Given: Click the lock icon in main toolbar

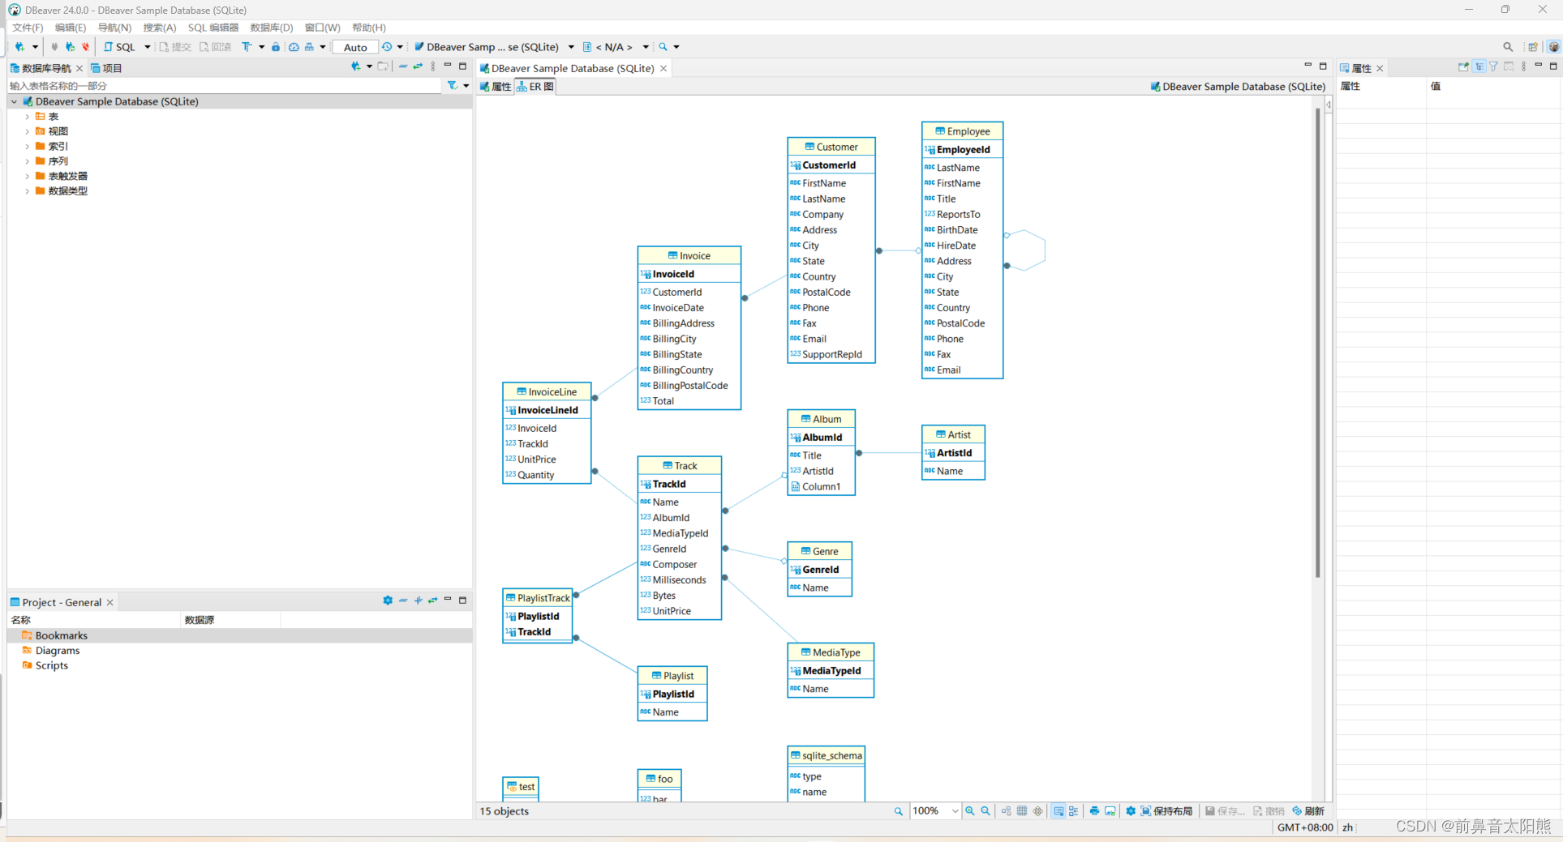Looking at the screenshot, I should [276, 47].
